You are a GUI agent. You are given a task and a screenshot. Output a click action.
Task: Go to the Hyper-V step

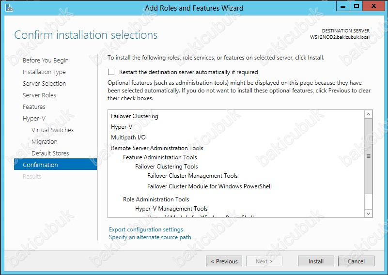click(x=34, y=119)
